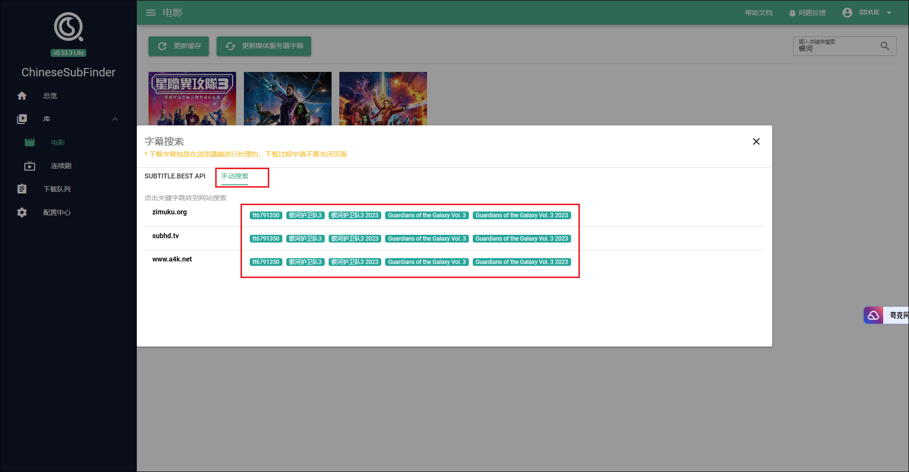Image resolution: width=909 pixels, height=472 pixels.
Task: Click the search magnifier icon
Action: click(885, 46)
